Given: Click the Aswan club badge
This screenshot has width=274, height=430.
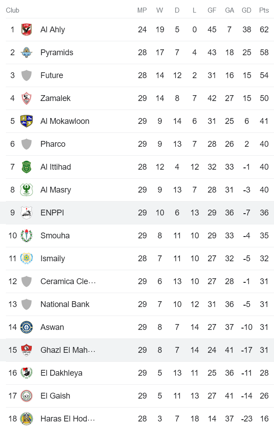Looking at the screenshot, I should 27,327.
